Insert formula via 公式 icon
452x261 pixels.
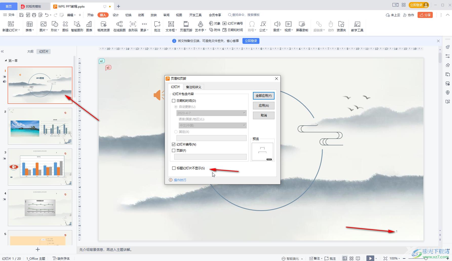pos(263,27)
